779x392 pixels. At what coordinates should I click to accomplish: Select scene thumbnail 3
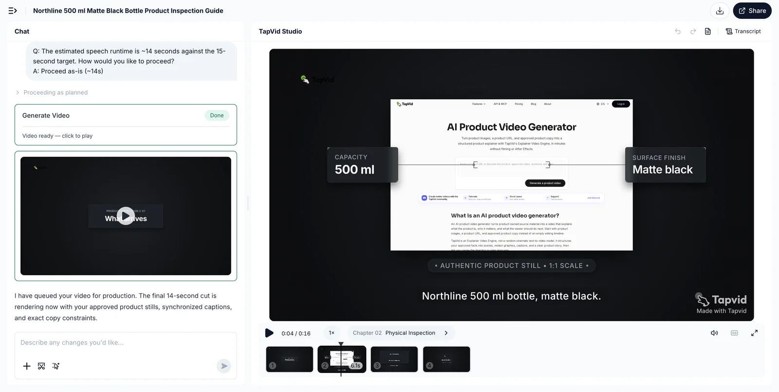click(x=394, y=359)
